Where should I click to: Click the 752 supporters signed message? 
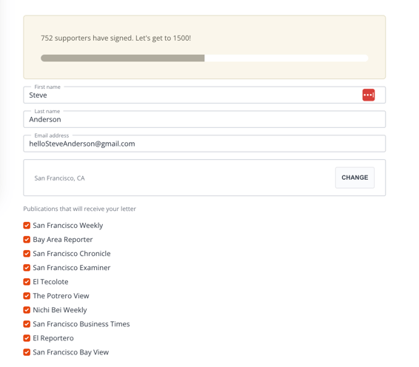point(115,38)
